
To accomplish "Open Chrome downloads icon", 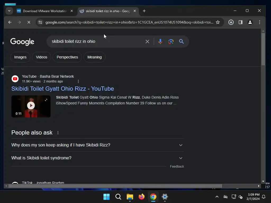I will [x=231, y=22].
